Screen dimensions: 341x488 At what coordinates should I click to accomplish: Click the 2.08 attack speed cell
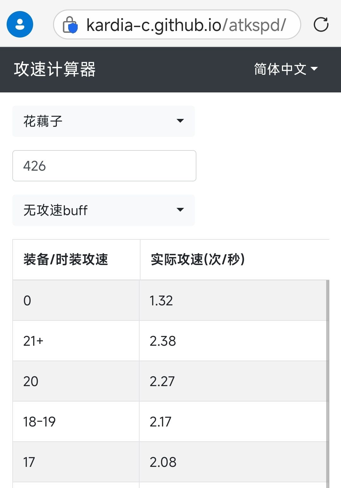163,462
